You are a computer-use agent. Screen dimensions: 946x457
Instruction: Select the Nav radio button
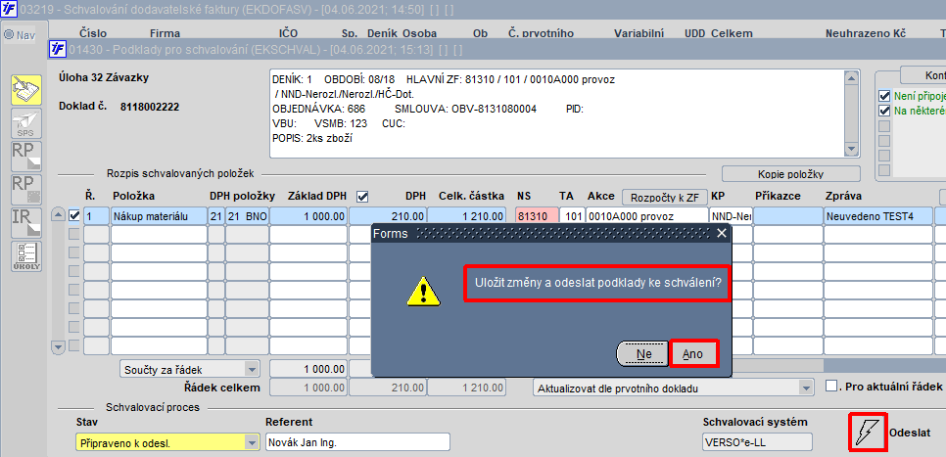coord(9,35)
